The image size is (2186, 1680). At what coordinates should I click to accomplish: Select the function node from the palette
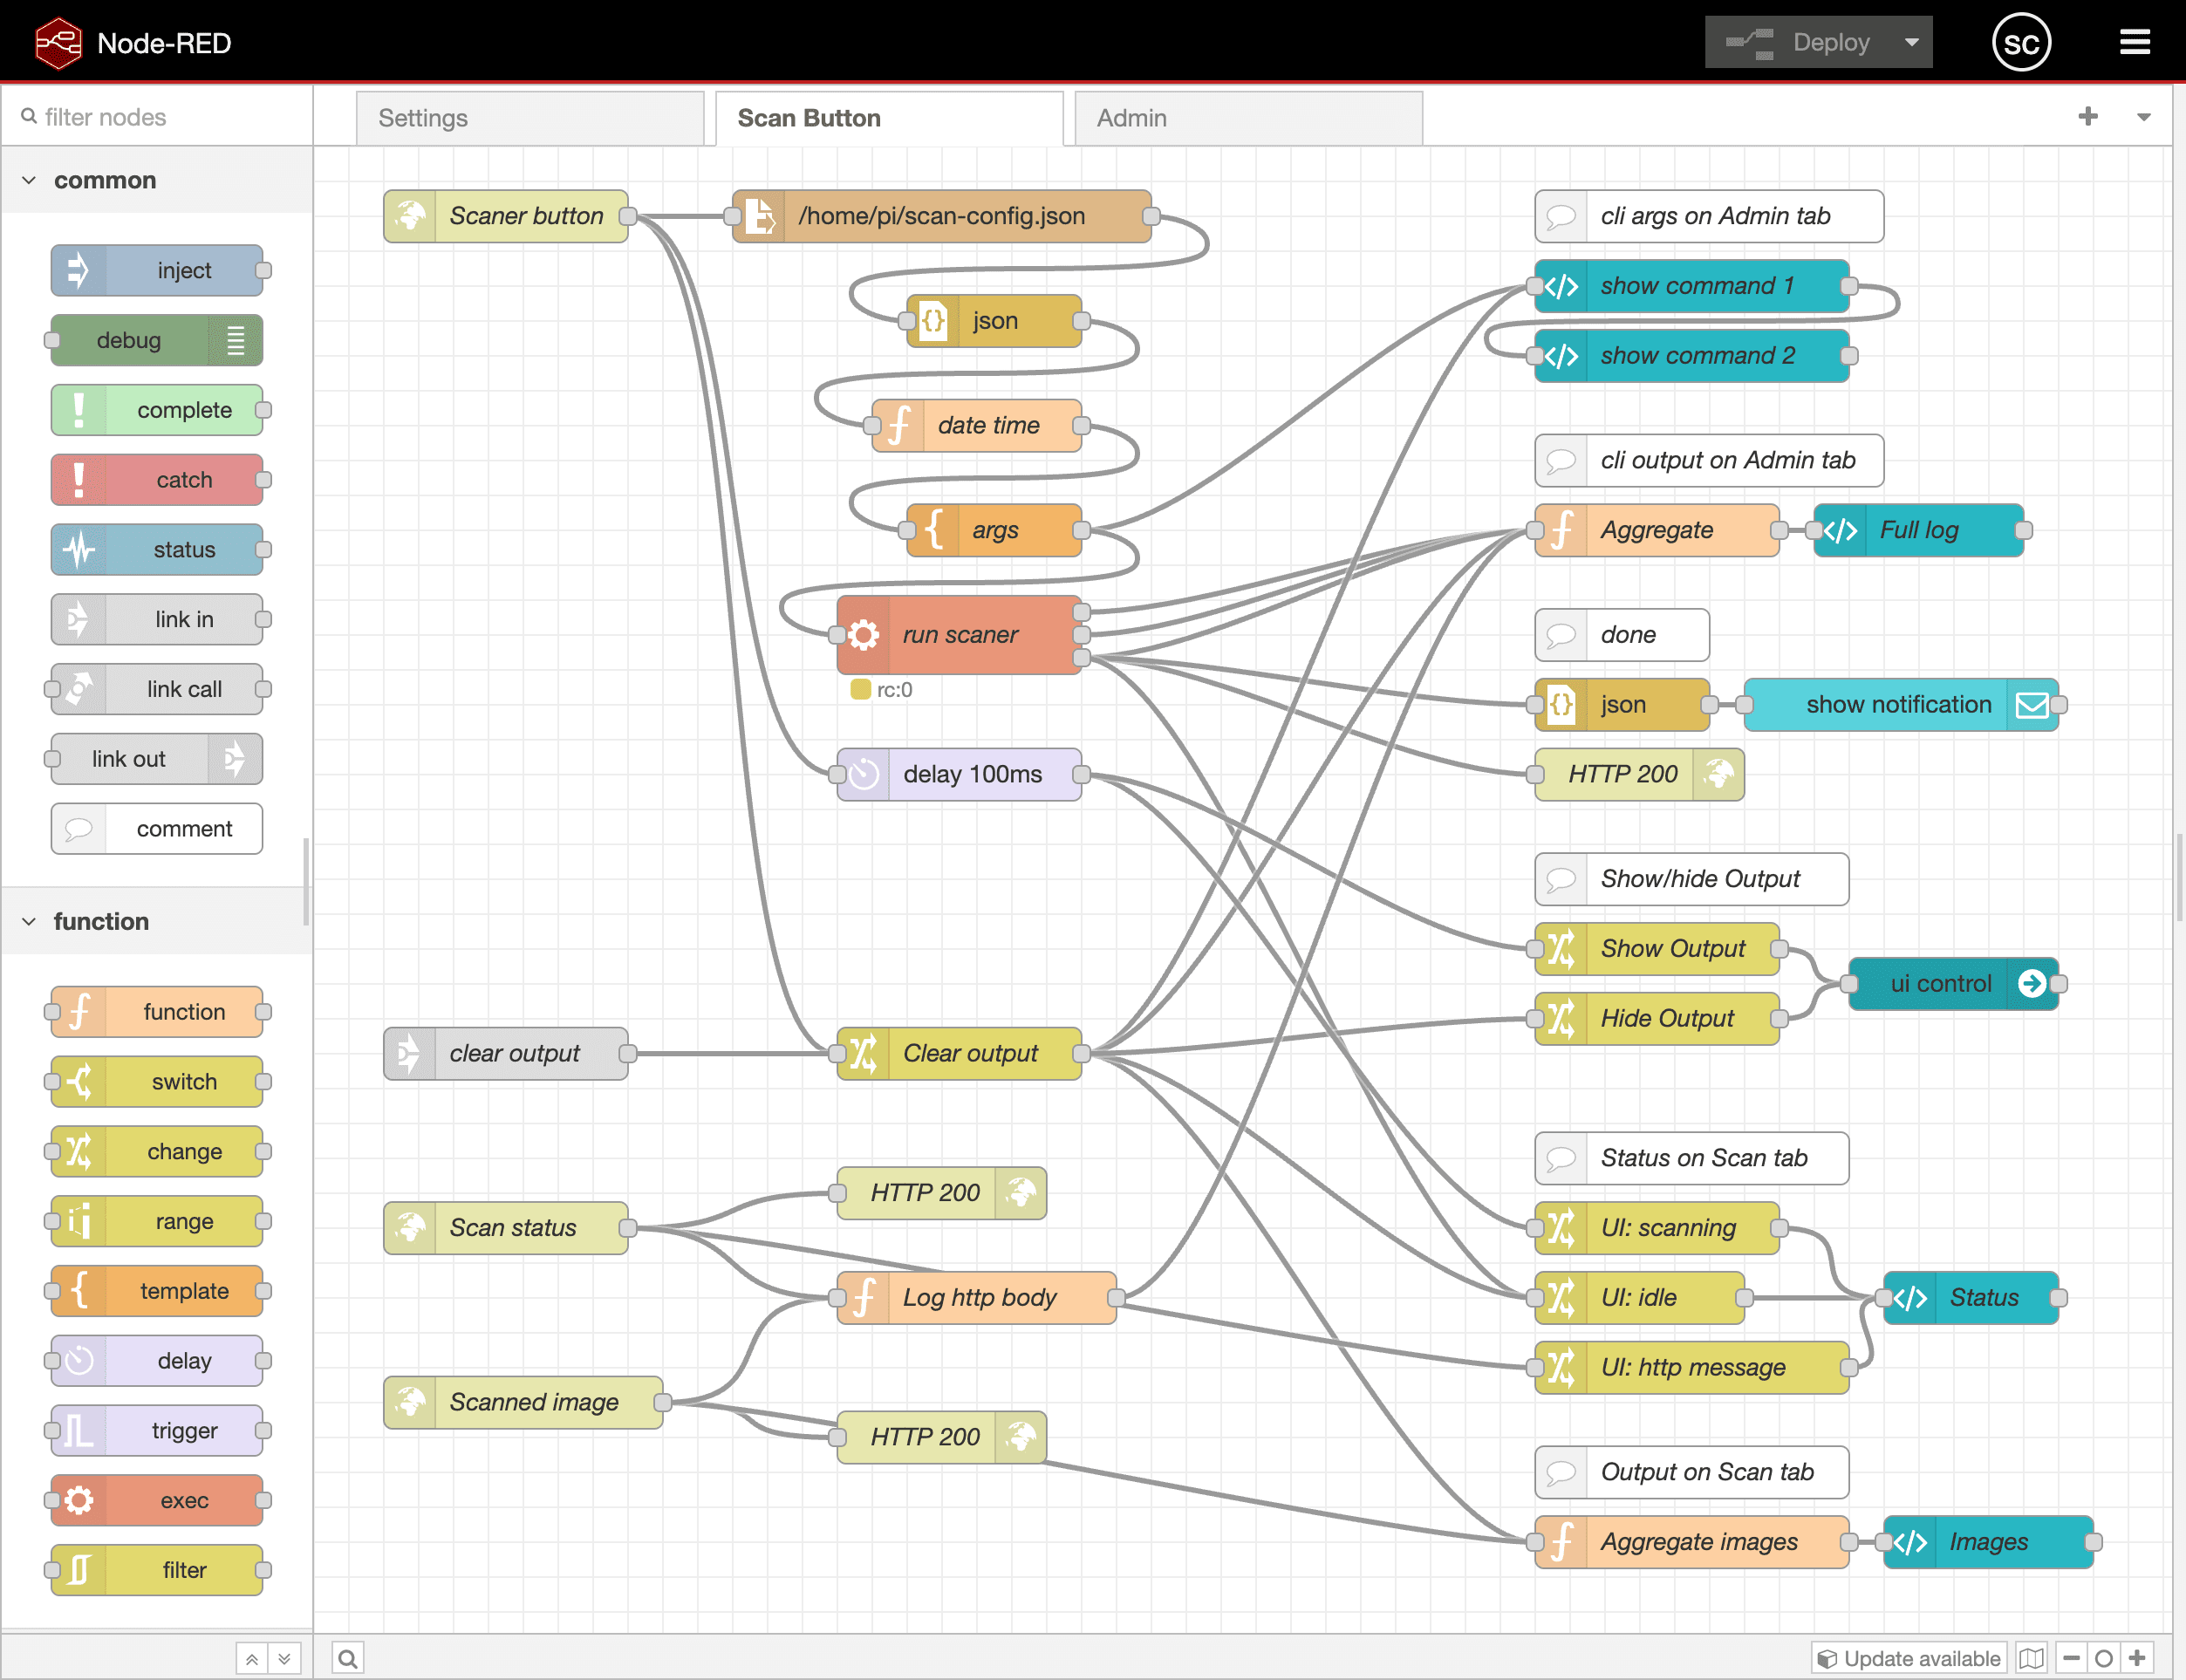coord(155,1011)
